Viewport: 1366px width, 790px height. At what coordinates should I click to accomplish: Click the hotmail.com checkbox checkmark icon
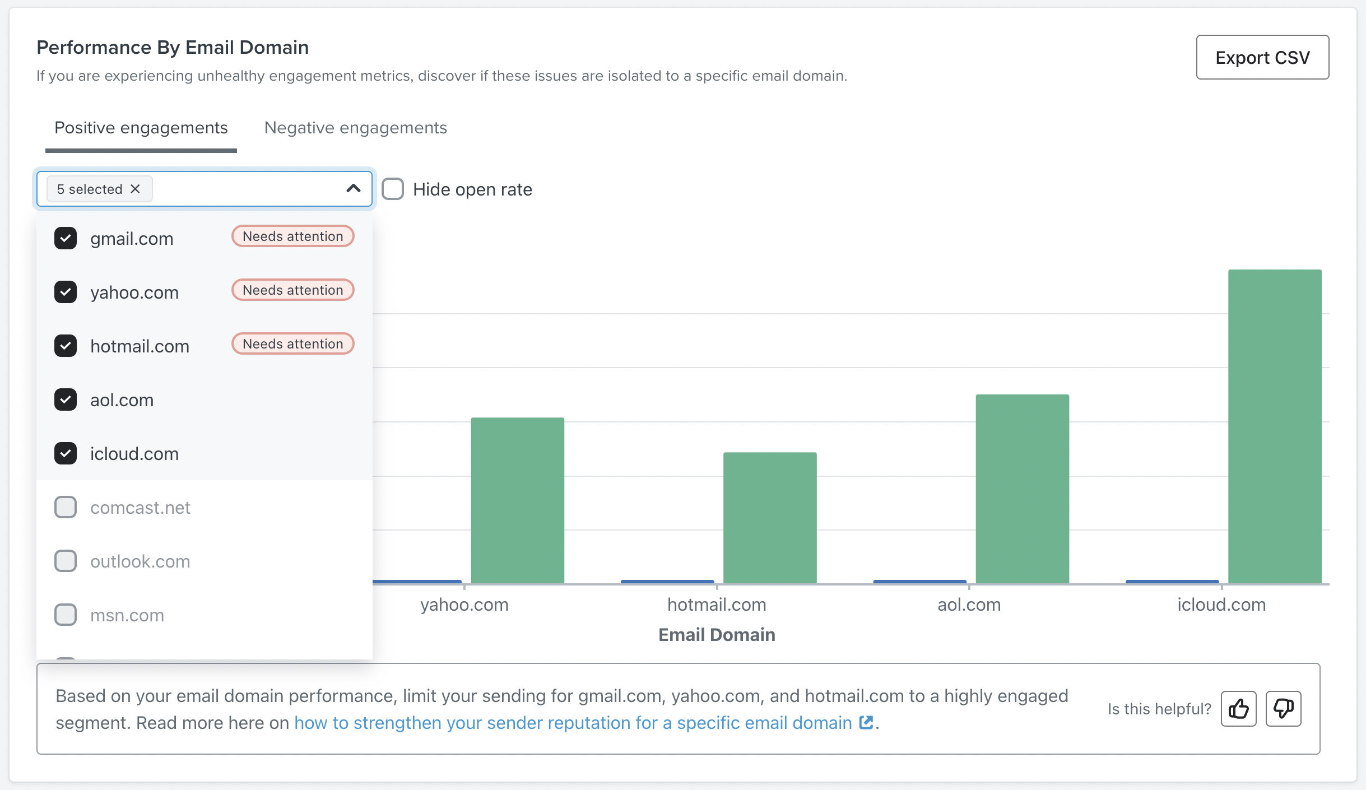[x=66, y=345]
